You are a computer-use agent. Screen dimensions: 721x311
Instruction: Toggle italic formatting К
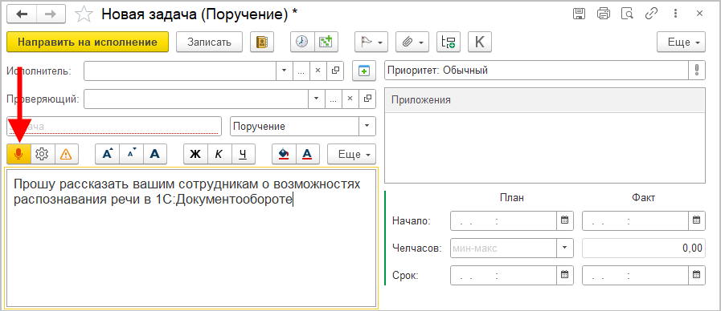point(219,155)
